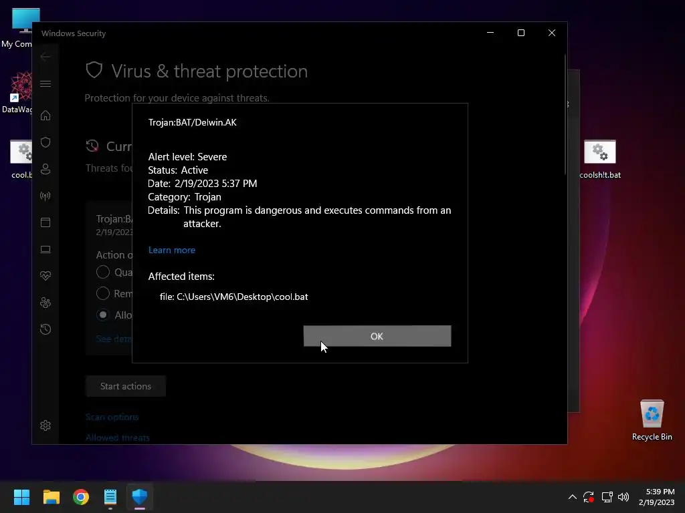This screenshot has width=685, height=513.
Task: Click the Windows Security window scrollbar
Action: (x=565, y=114)
